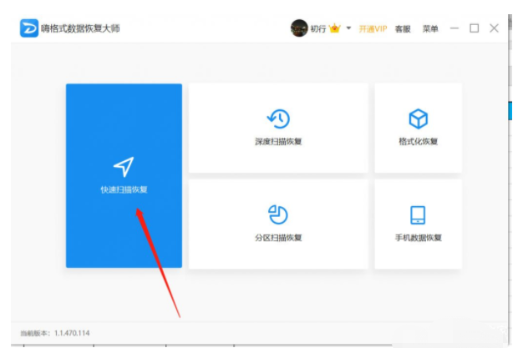Click the 格式化恢复 label text
This screenshot has width=518, height=348.
pyautogui.click(x=419, y=142)
